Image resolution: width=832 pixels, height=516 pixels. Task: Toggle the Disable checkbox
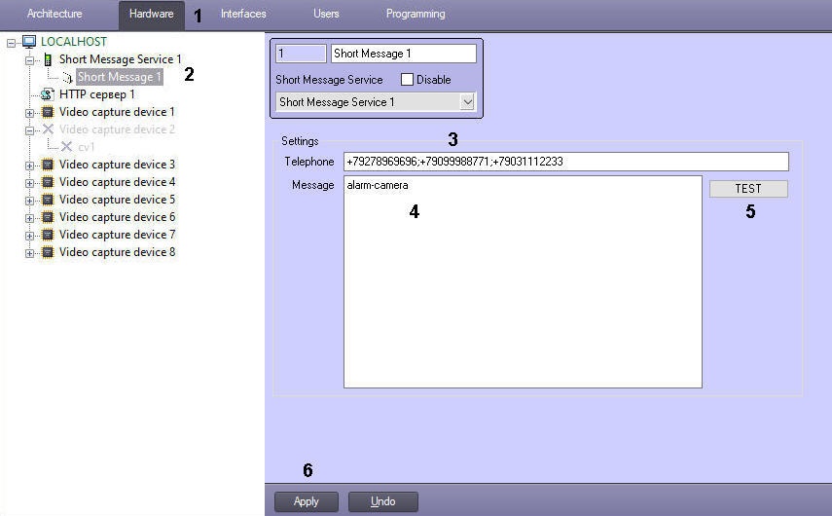coord(407,80)
